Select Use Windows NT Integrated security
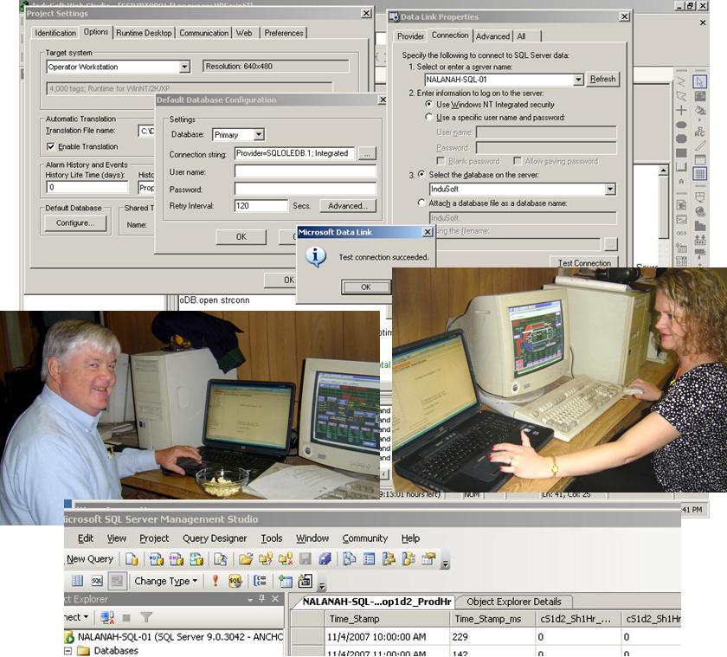This screenshot has height=657, width=727. pos(430,105)
